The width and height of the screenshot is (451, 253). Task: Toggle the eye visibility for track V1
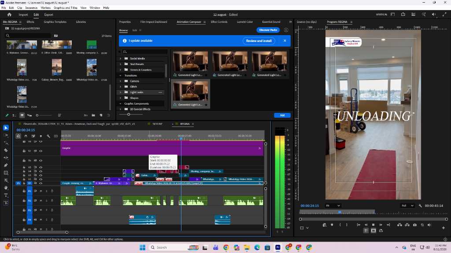41,183
